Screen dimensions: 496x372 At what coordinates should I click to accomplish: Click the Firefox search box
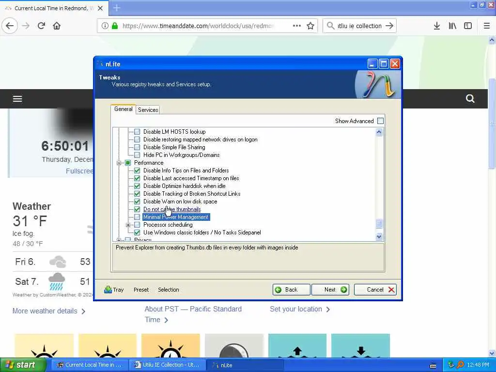pyautogui.click(x=359, y=26)
